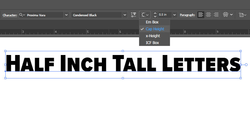Expand the font size preset dropdown
The height and width of the screenshot is (125, 250).
175,15
